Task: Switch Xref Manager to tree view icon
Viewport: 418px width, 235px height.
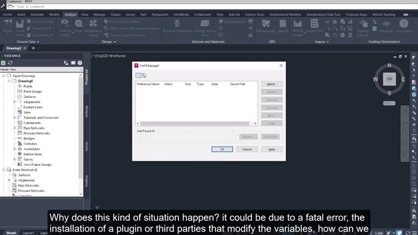Action: pyautogui.click(x=144, y=76)
